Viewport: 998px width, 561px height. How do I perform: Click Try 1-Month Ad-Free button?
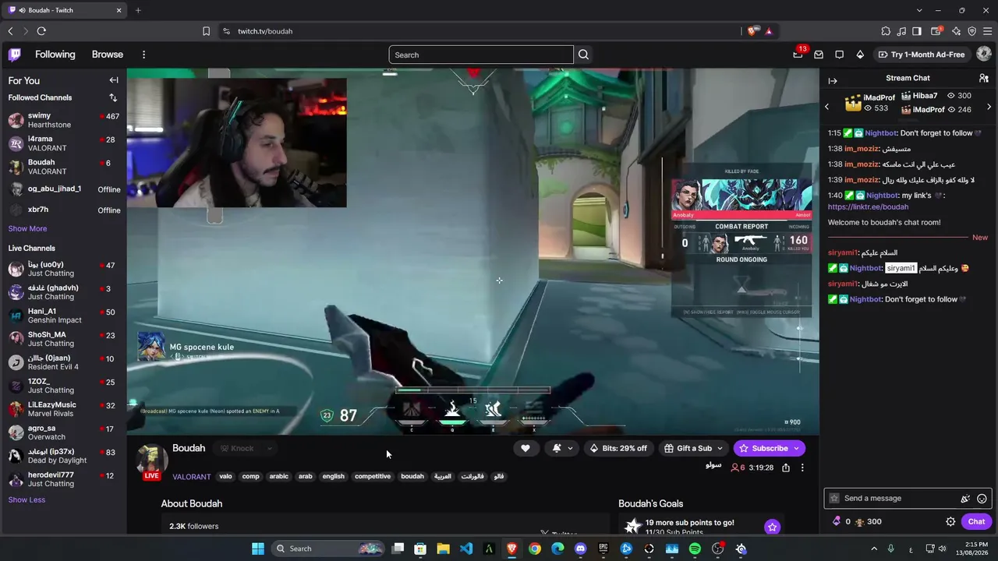tap(922, 55)
